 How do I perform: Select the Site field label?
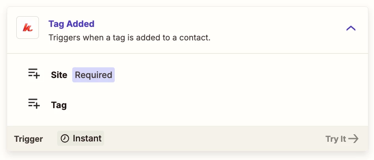pyautogui.click(x=59, y=75)
